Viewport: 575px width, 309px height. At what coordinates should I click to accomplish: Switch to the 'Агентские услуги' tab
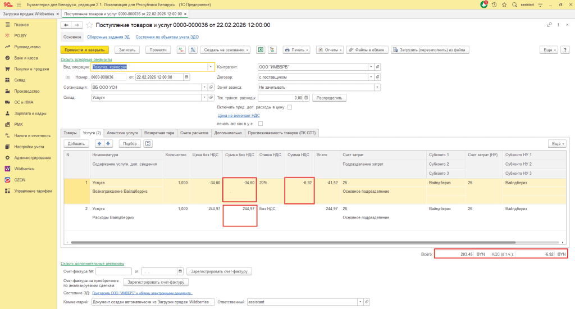click(x=122, y=133)
